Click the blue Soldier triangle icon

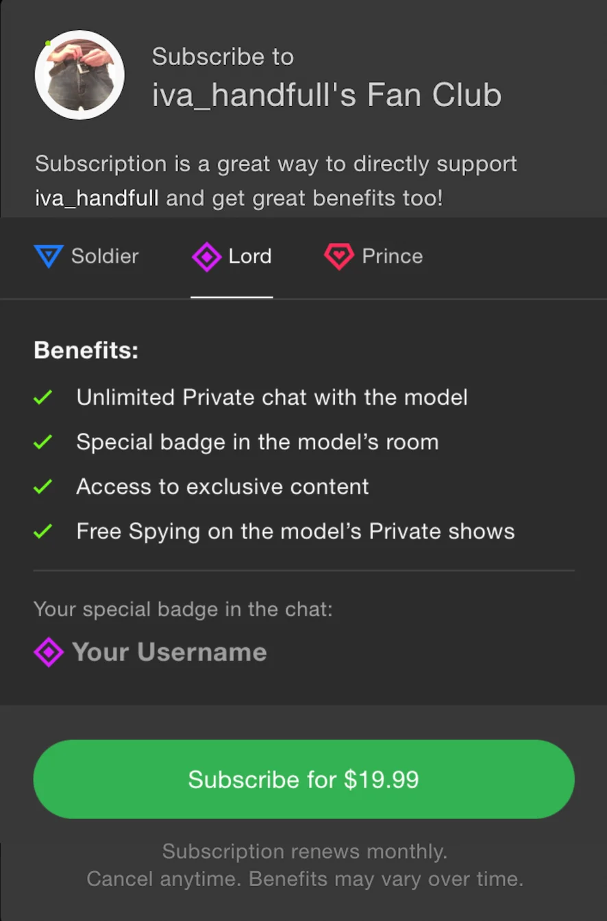click(49, 257)
